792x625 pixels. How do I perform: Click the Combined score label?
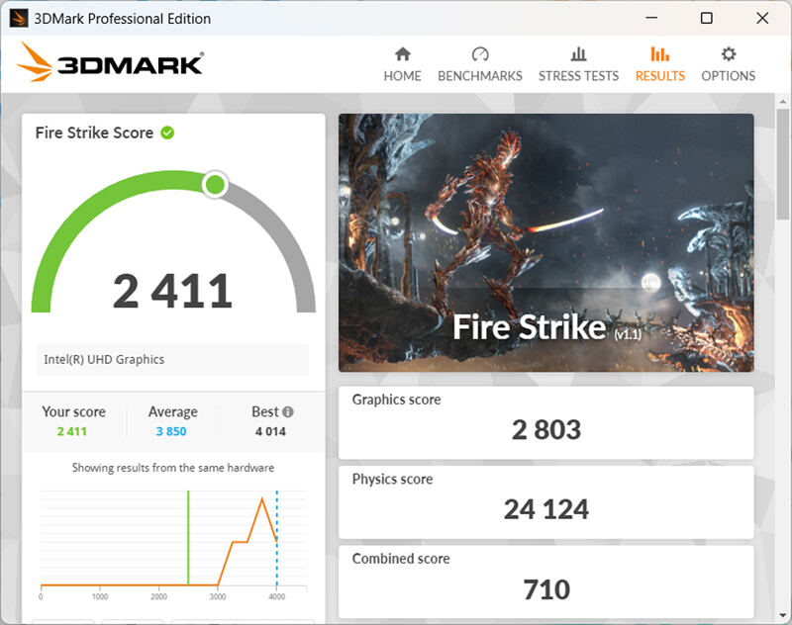[401, 559]
